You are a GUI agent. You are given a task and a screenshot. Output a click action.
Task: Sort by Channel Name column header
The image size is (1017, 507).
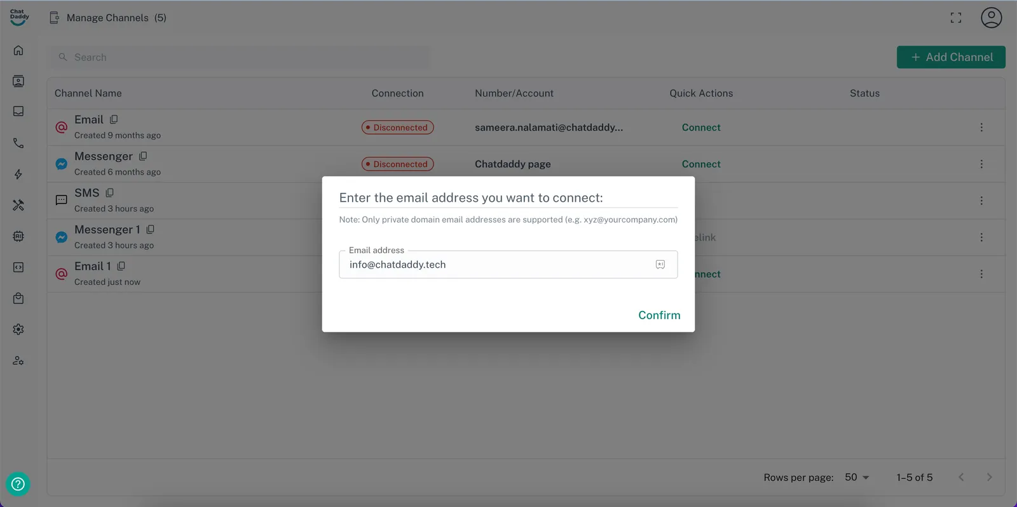(88, 93)
